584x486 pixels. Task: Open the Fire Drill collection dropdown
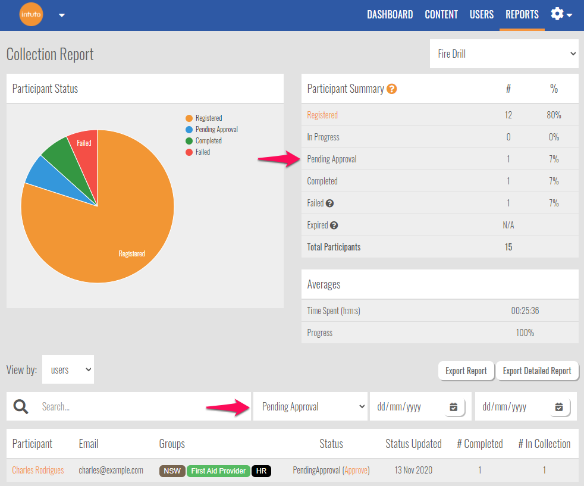click(504, 54)
